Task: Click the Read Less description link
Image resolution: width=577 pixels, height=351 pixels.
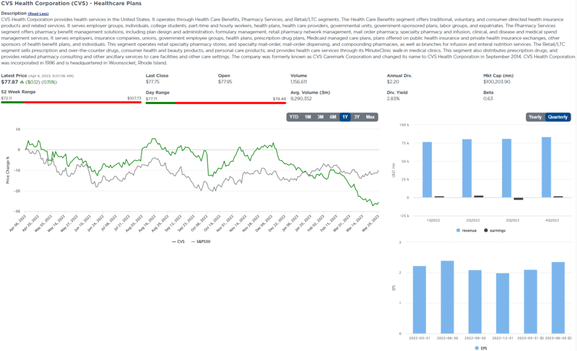Action: pyautogui.click(x=38, y=13)
